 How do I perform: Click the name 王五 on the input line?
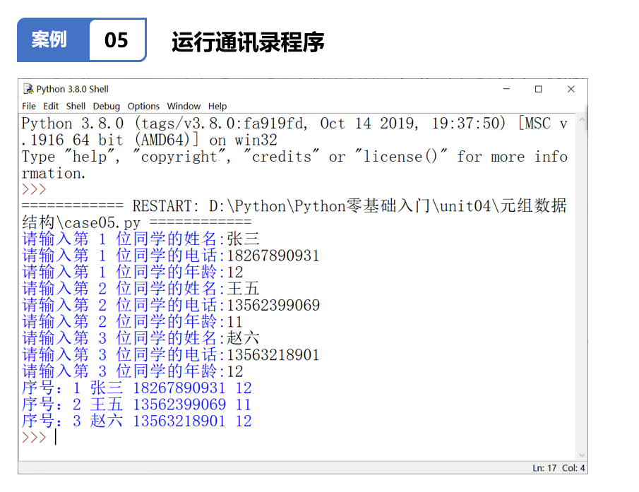coord(243,289)
